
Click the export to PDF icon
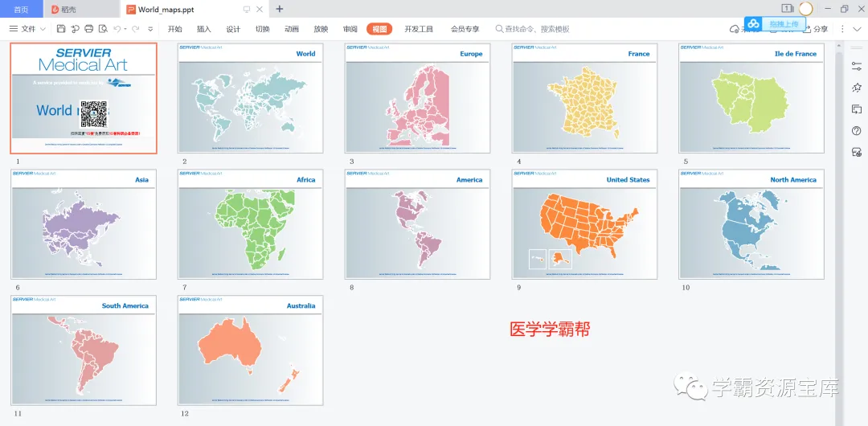75,29
